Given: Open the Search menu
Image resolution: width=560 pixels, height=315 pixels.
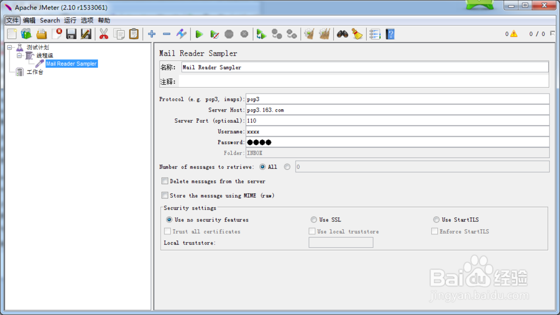Looking at the screenshot, I should click(x=50, y=20).
